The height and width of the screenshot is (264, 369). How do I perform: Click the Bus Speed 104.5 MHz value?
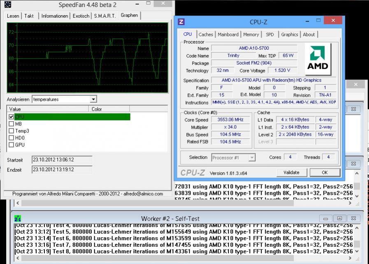230,134
